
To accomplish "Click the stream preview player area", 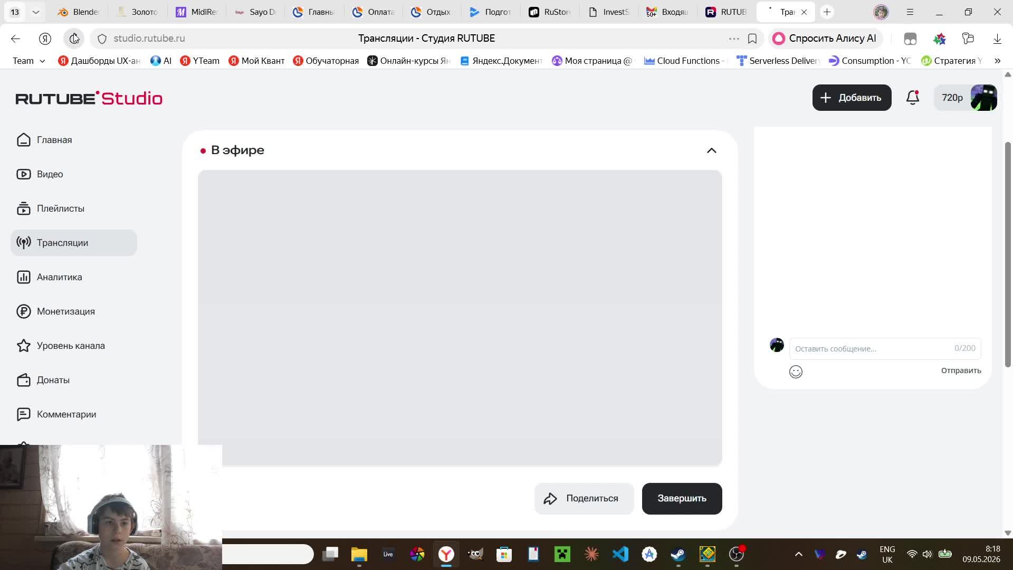I will point(460,318).
